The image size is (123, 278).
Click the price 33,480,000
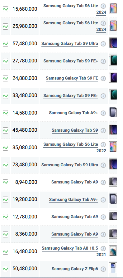[25, 95]
